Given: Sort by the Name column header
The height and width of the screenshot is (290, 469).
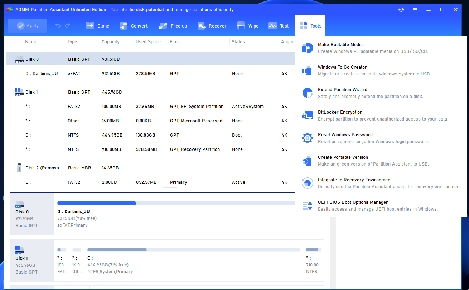Looking at the screenshot, I should coord(31,42).
